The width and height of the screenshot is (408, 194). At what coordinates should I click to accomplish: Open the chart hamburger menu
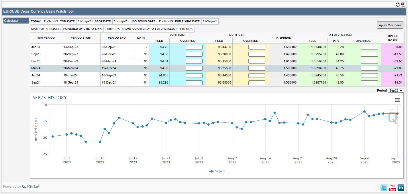click(397, 100)
